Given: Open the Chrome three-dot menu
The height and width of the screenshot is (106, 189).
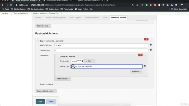Looking at the screenshot, I should (186, 5).
